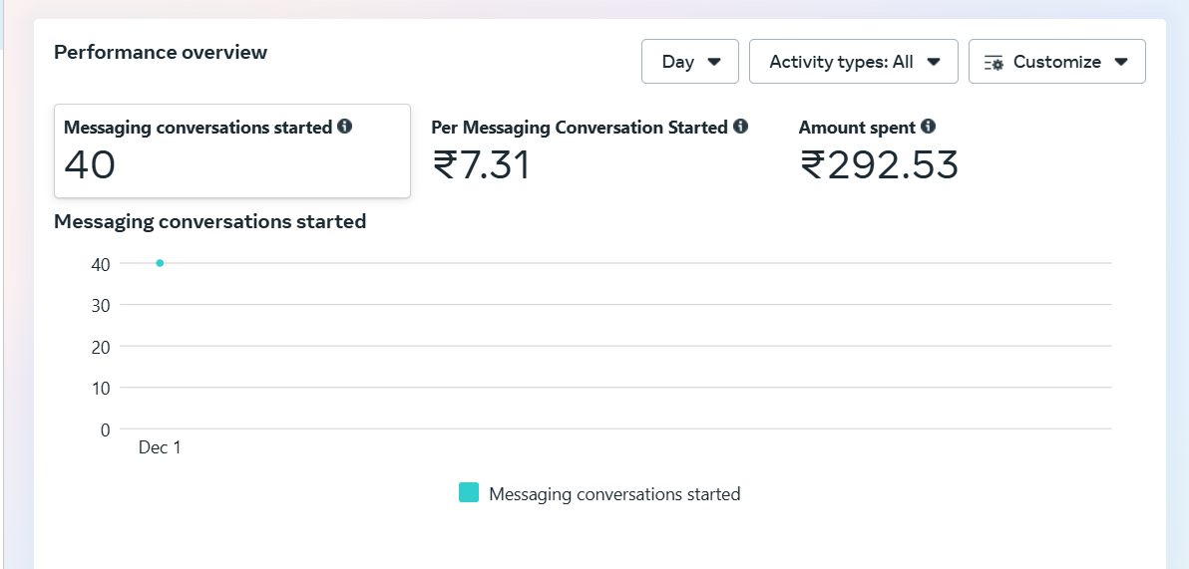Click the ₹7.31 cost value
Screen dimensions: 1189x569
tap(481, 165)
